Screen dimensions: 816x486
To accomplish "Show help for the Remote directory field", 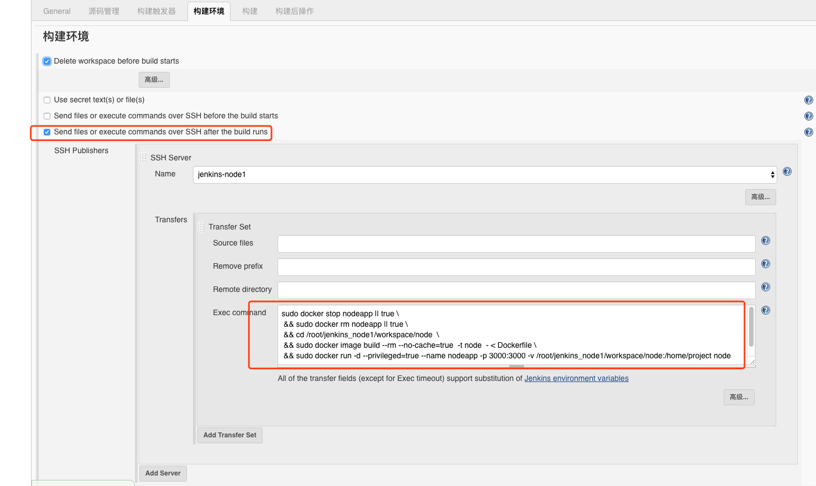I will tap(766, 287).
